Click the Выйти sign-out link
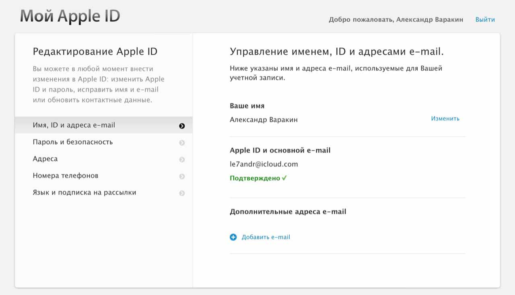Viewport: 515px width, 295px height. point(485,19)
